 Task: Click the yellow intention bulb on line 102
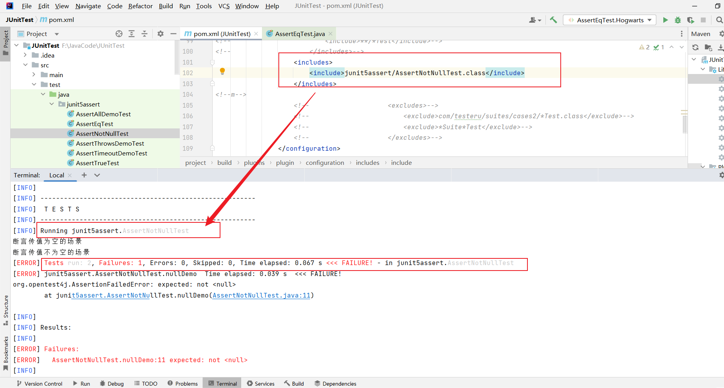coord(222,71)
